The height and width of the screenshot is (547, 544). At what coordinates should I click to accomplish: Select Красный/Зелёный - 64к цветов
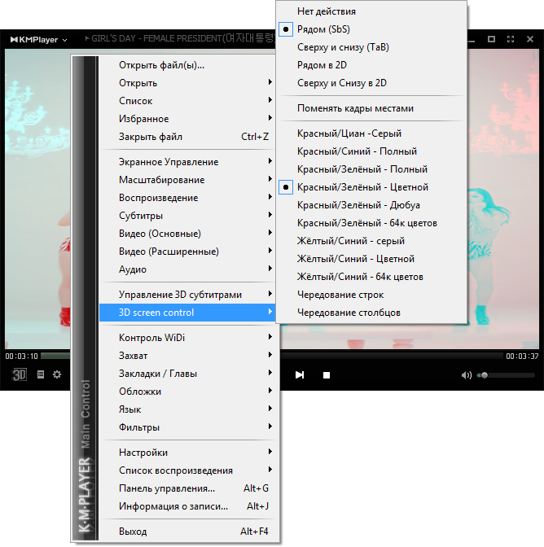pyautogui.click(x=371, y=223)
